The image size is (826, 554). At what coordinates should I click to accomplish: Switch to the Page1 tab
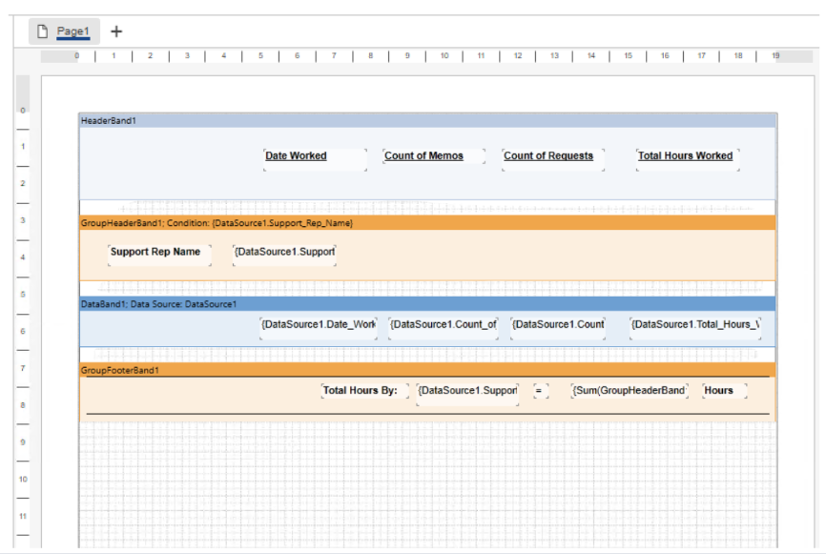[x=72, y=31]
